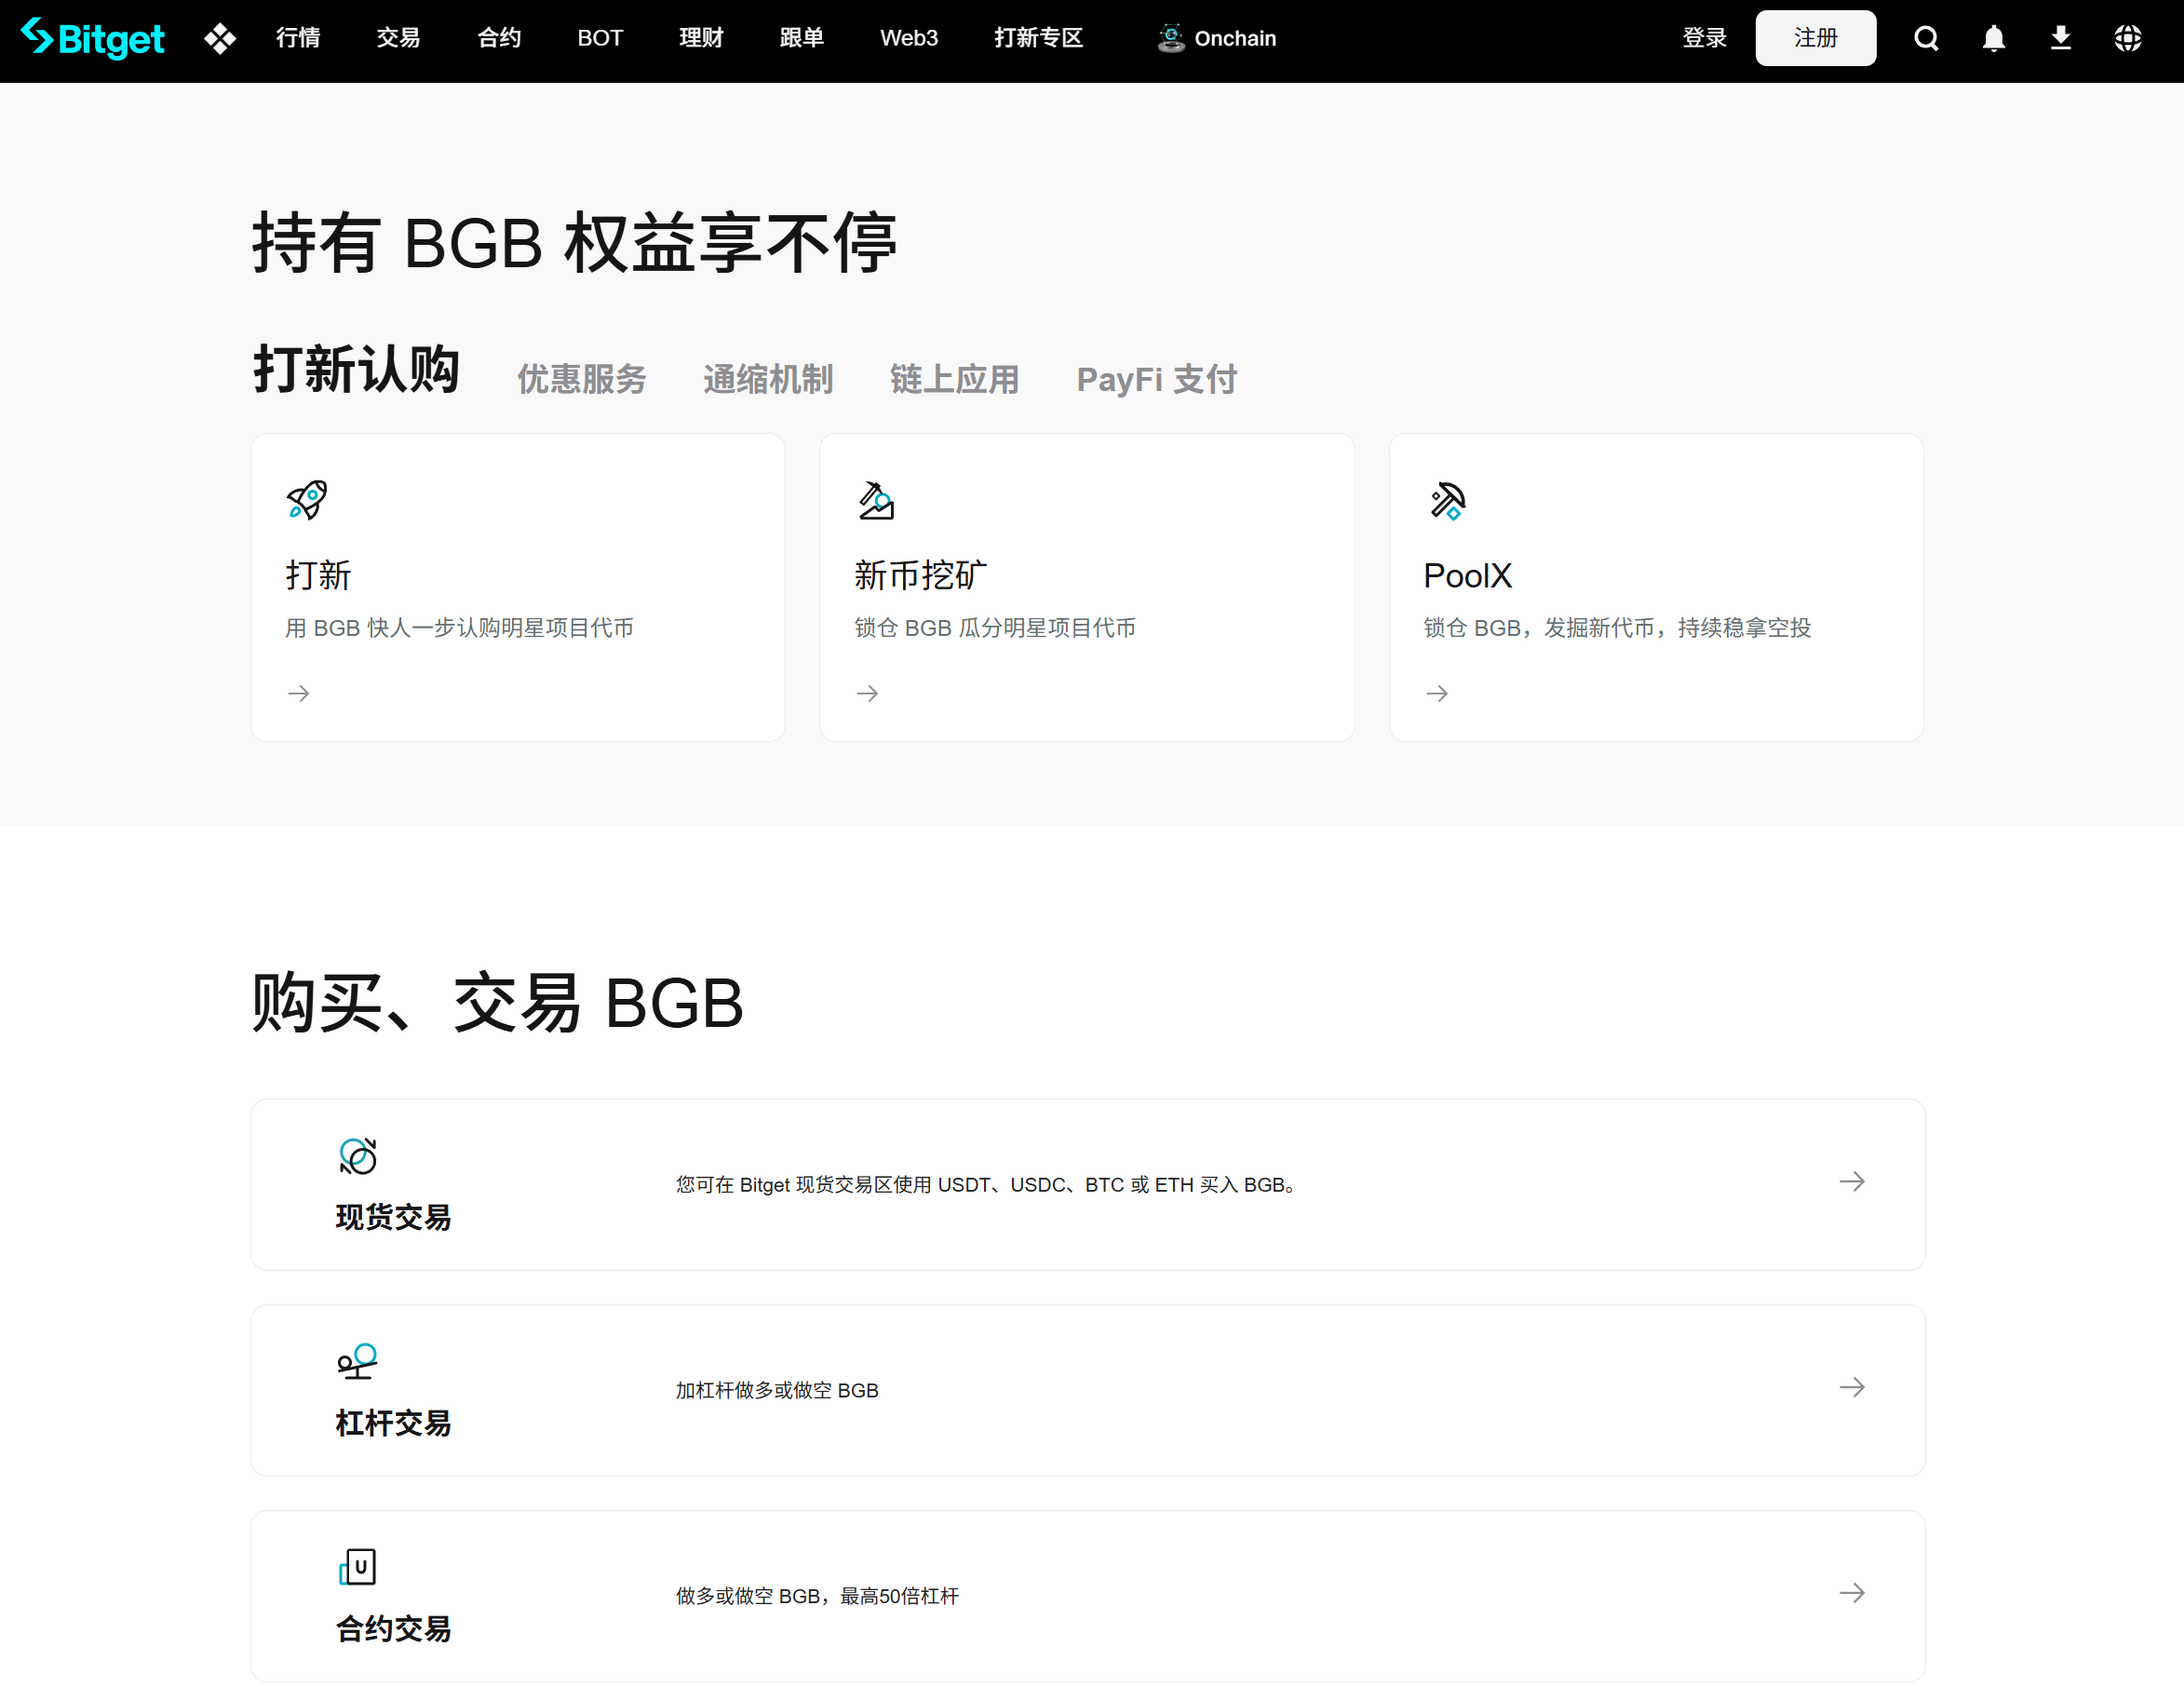Screen dimensions: 2184x1687
Task: Switch to the 通缩机制 tab
Action: tap(768, 379)
